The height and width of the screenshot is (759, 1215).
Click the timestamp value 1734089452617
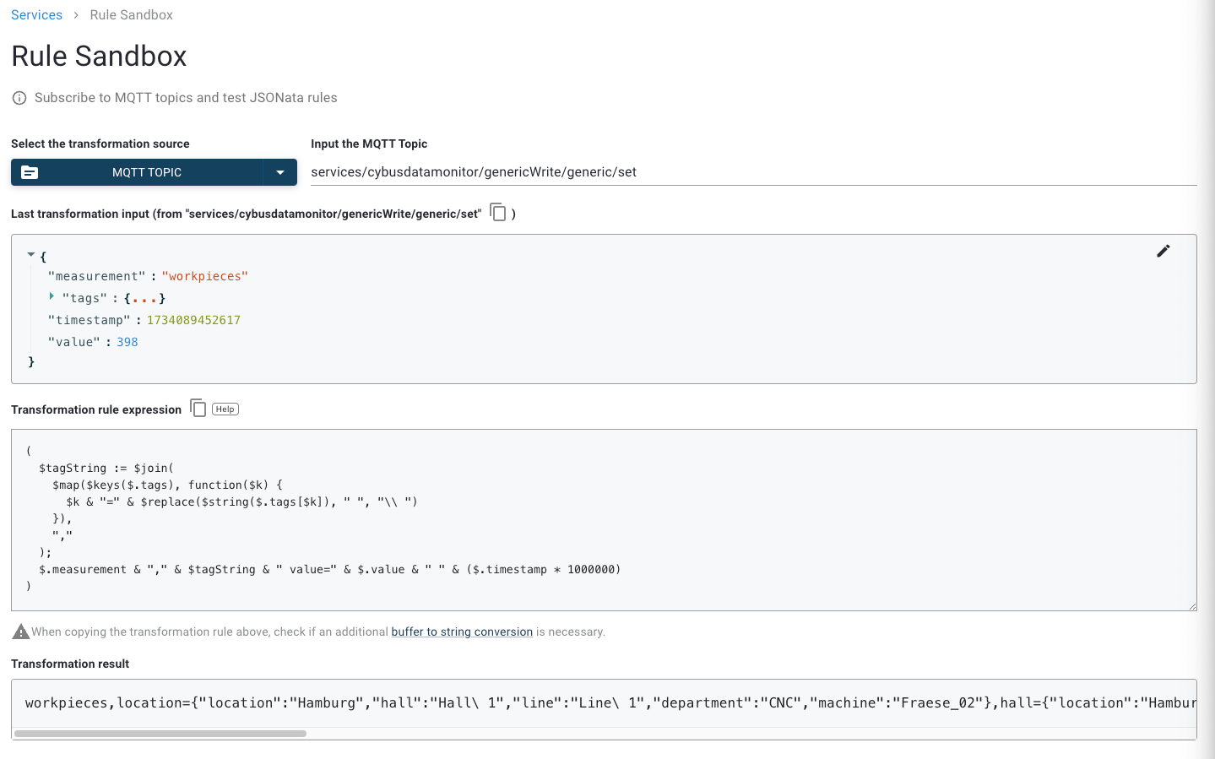pos(193,320)
